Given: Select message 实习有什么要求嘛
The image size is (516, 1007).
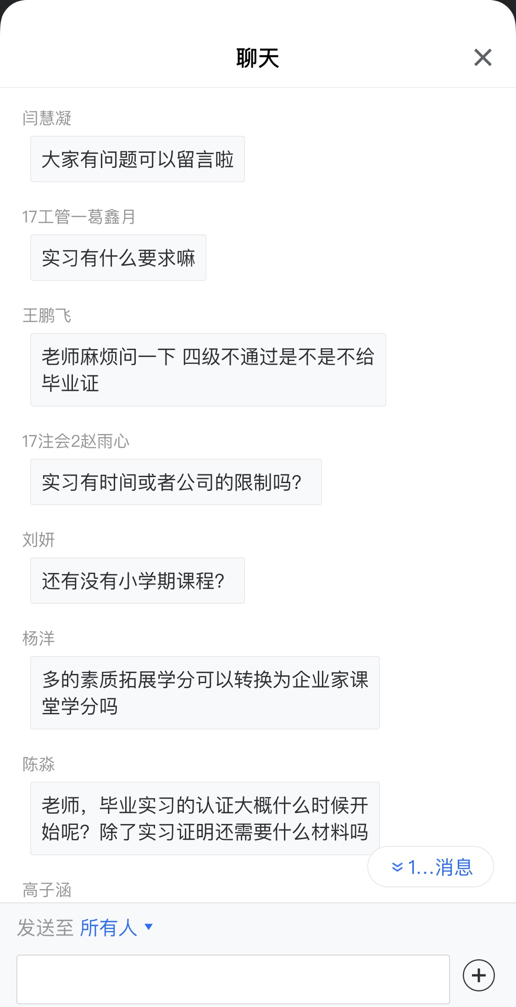Looking at the screenshot, I should click(x=118, y=258).
